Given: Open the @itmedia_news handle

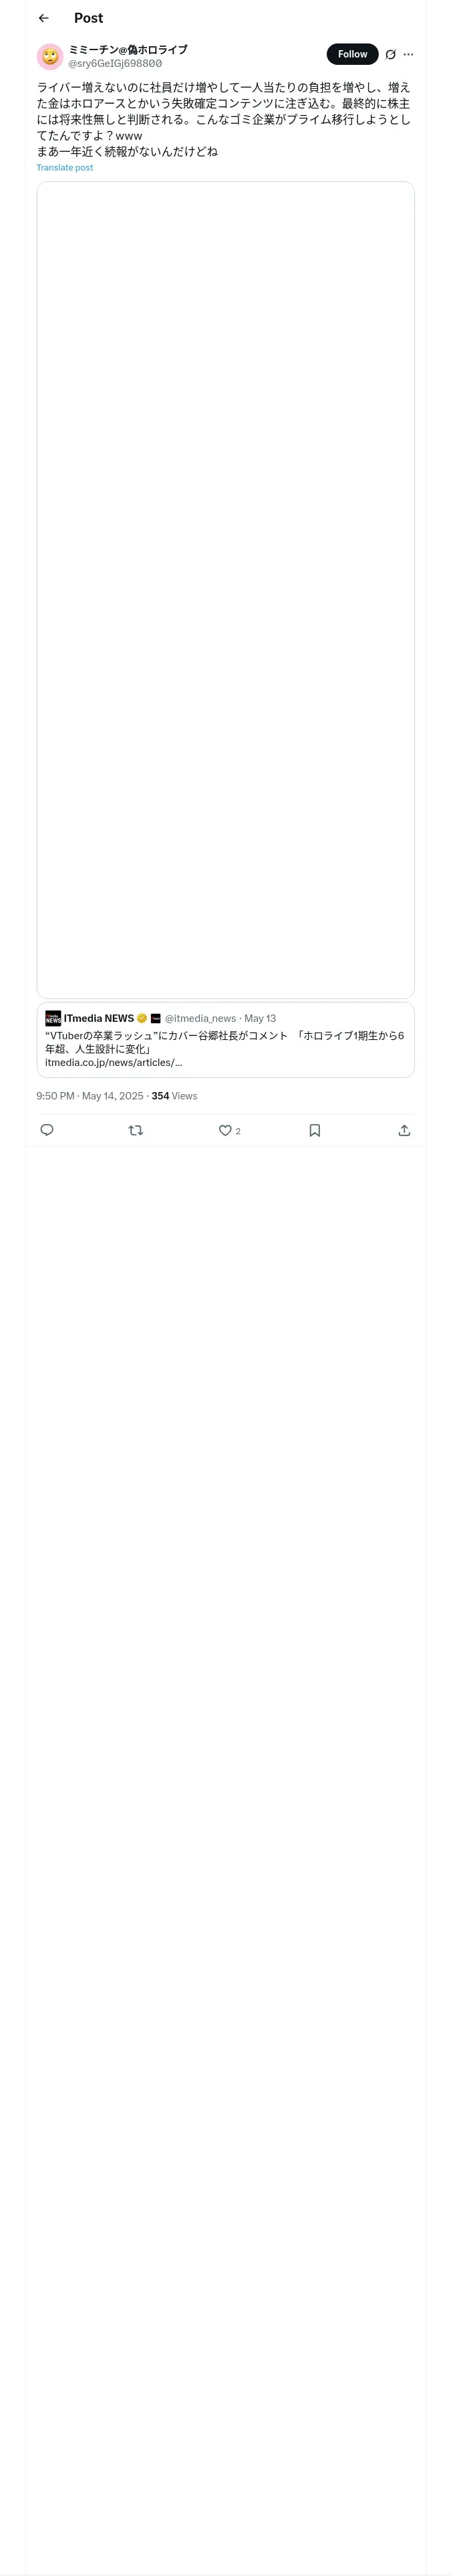Looking at the screenshot, I should 200,1018.
